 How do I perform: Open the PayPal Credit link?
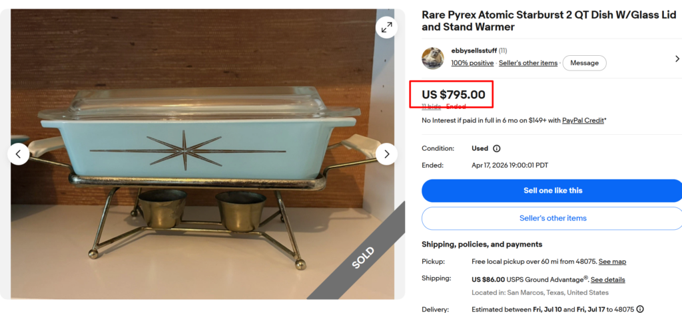click(583, 121)
